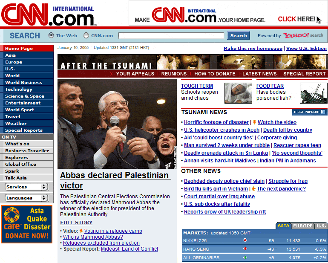Image resolution: width=328 pixels, height=263 pixels.
Task: Select The Web search radio button
Action: [51, 35]
